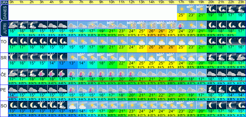Click the windy cloudy moon icon for SO 5h
Screen dimensions: 246x117
[63, 105]
